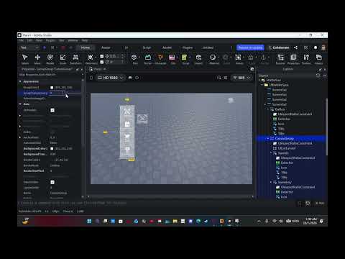The width and height of the screenshot is (345, 259).
Task: Collapse the Appearance section
Action: coord(20,81)
